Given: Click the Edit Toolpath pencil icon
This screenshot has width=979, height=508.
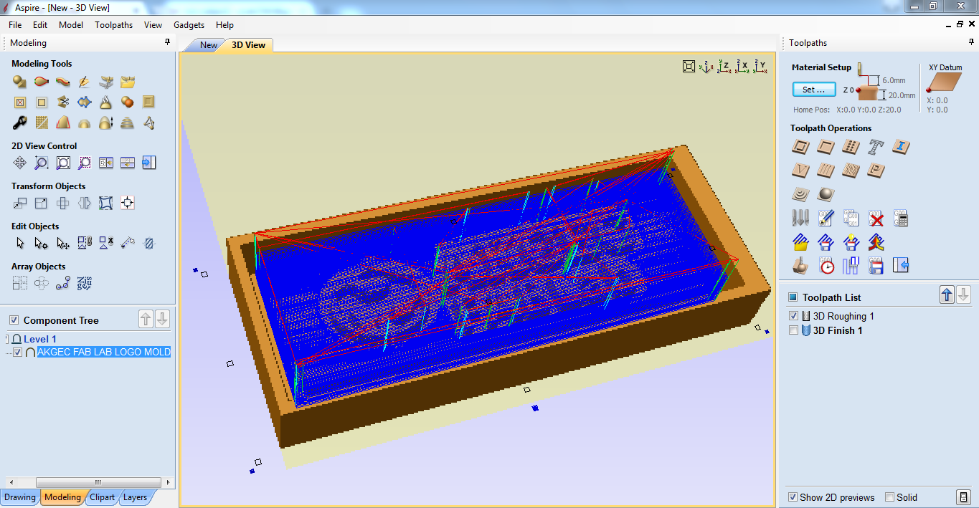Looking at the screenshot, I should point(826,218).
